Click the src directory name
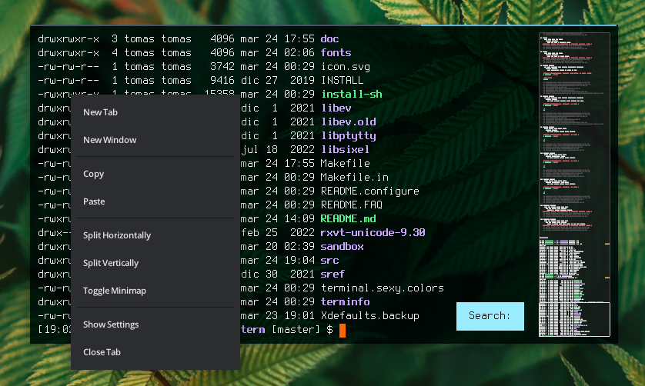Screen dimensions: 645x386 pyautogui.click(x=329, y=261)
